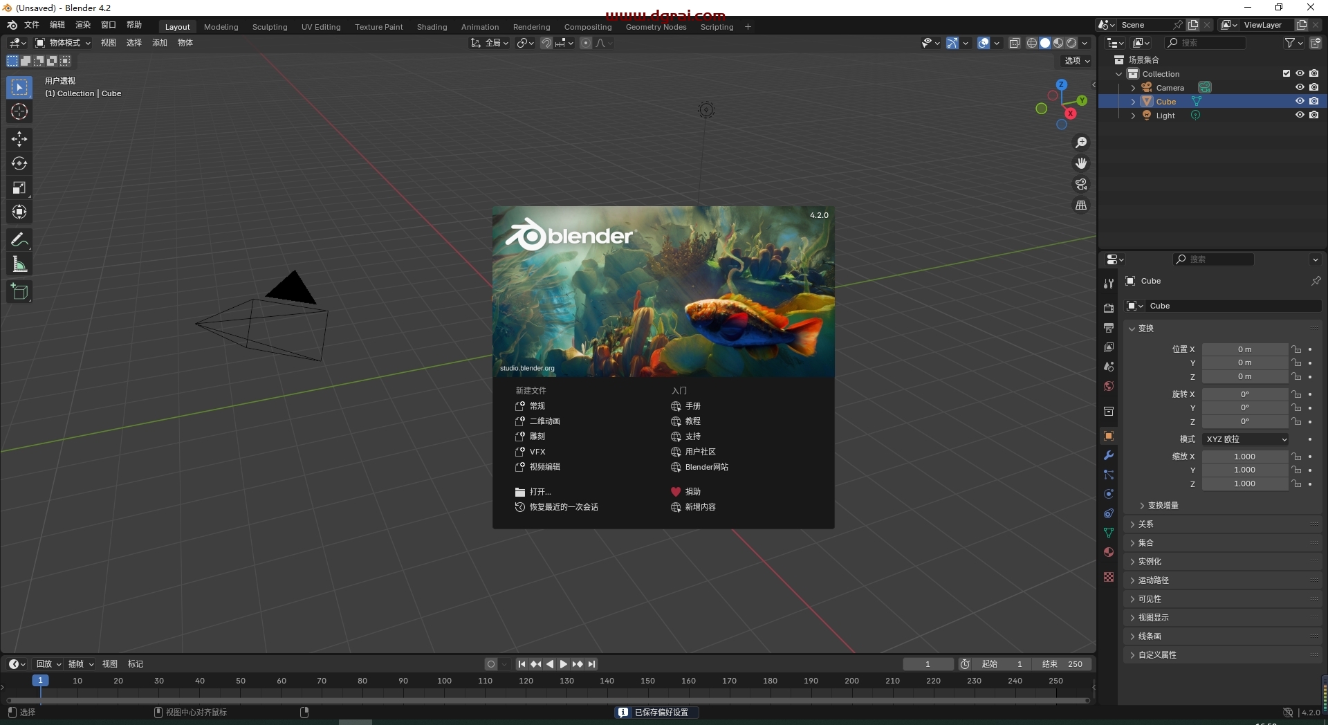Open the 渲染 menu

tap(83, 25)
